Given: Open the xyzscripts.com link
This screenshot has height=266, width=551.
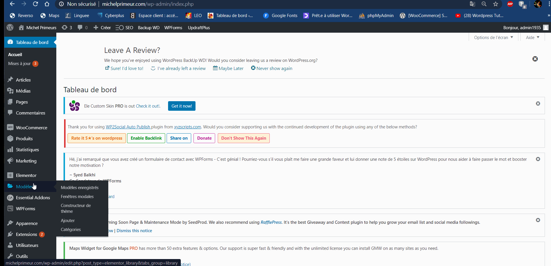Looking at the screenshot, I should point(187,127).
